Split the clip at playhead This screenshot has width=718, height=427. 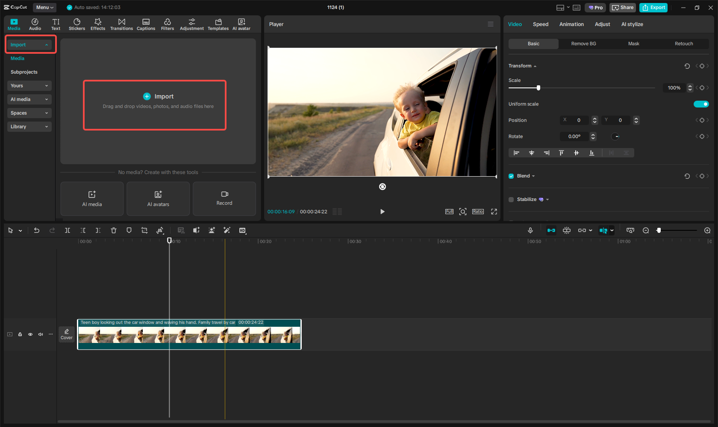click(67, 230)
